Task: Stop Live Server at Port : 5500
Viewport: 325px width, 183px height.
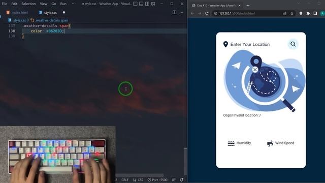Action: pos(157,180)
